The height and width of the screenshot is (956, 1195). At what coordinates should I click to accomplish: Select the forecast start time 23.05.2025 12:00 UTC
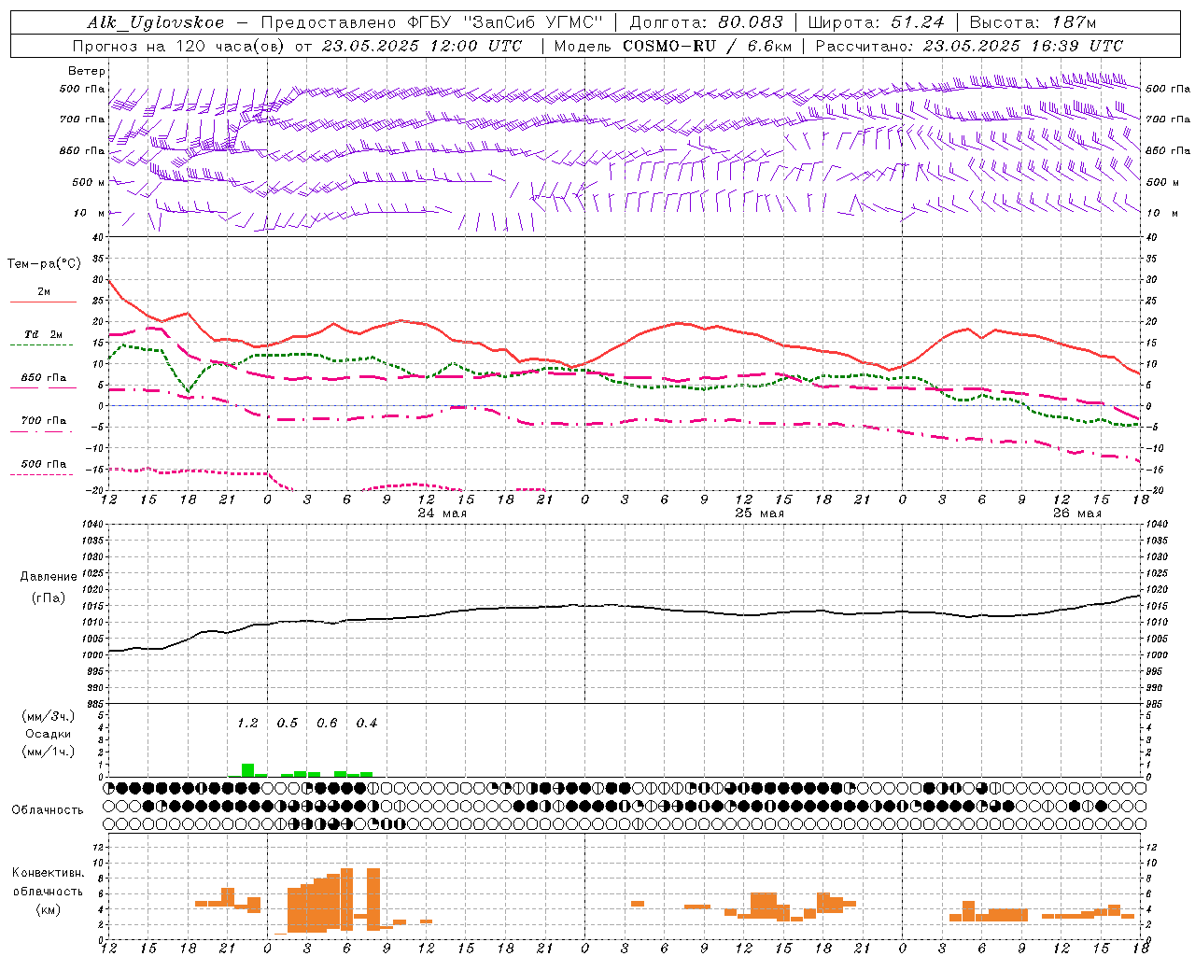point(421,46)
